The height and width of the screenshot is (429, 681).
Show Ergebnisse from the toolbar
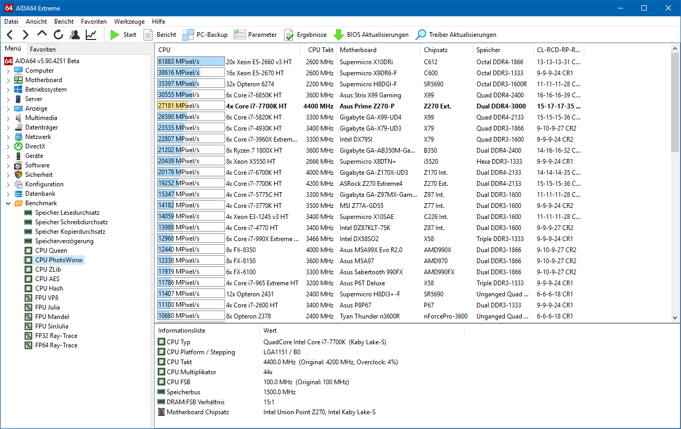[x=306, y=35]
